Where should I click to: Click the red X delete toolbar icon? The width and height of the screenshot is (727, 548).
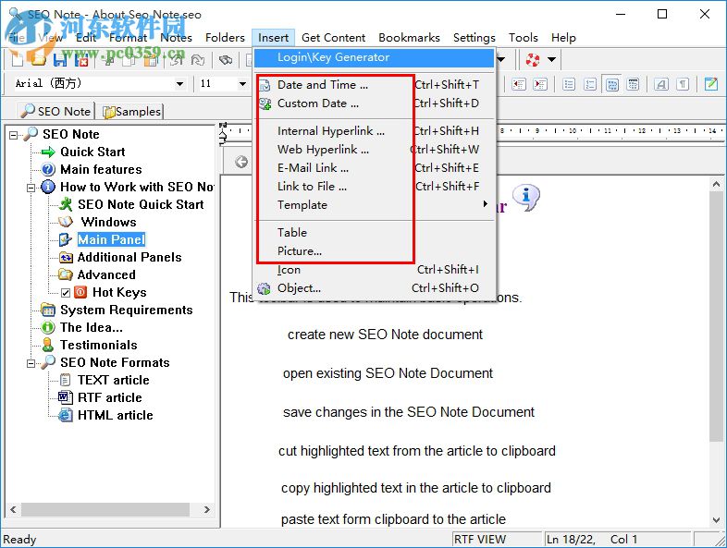(x=81, y=60)
